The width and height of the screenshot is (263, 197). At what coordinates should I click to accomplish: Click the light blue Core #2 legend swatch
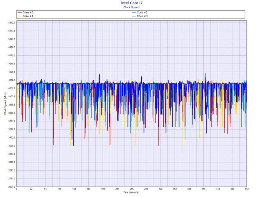134,13
